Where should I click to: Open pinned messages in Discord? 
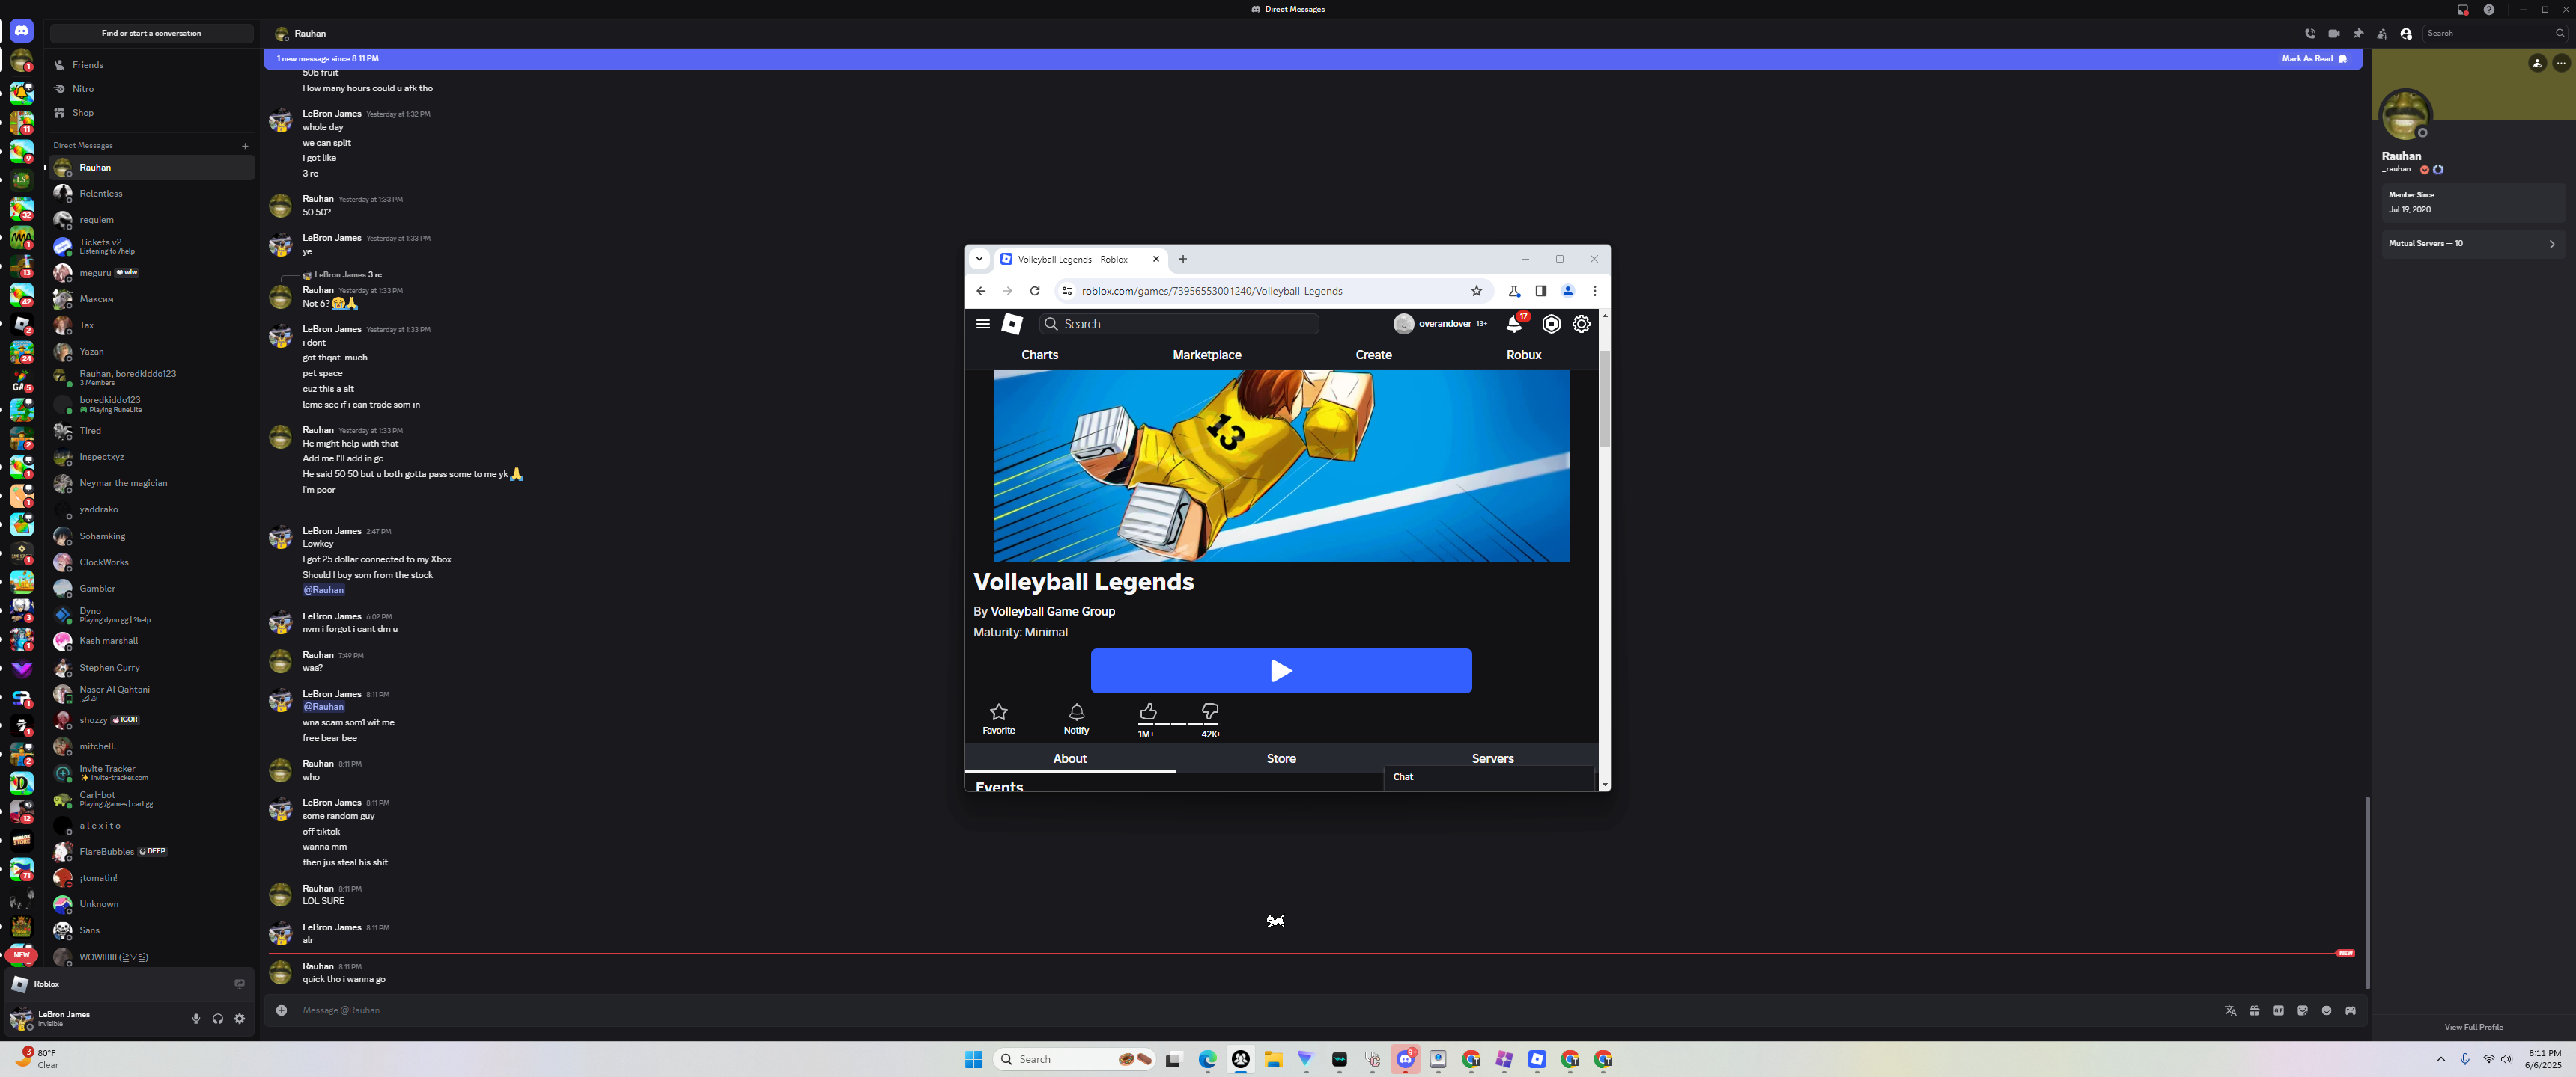(2358, 34)
